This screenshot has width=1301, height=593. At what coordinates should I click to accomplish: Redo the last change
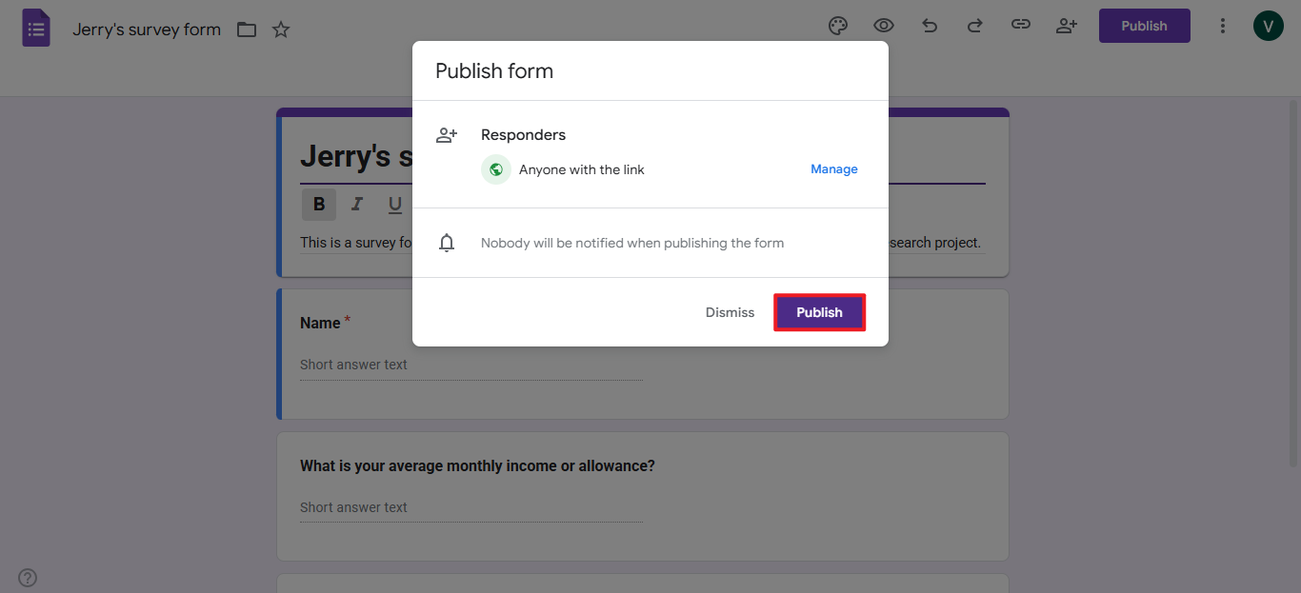(x=974, y=26)
